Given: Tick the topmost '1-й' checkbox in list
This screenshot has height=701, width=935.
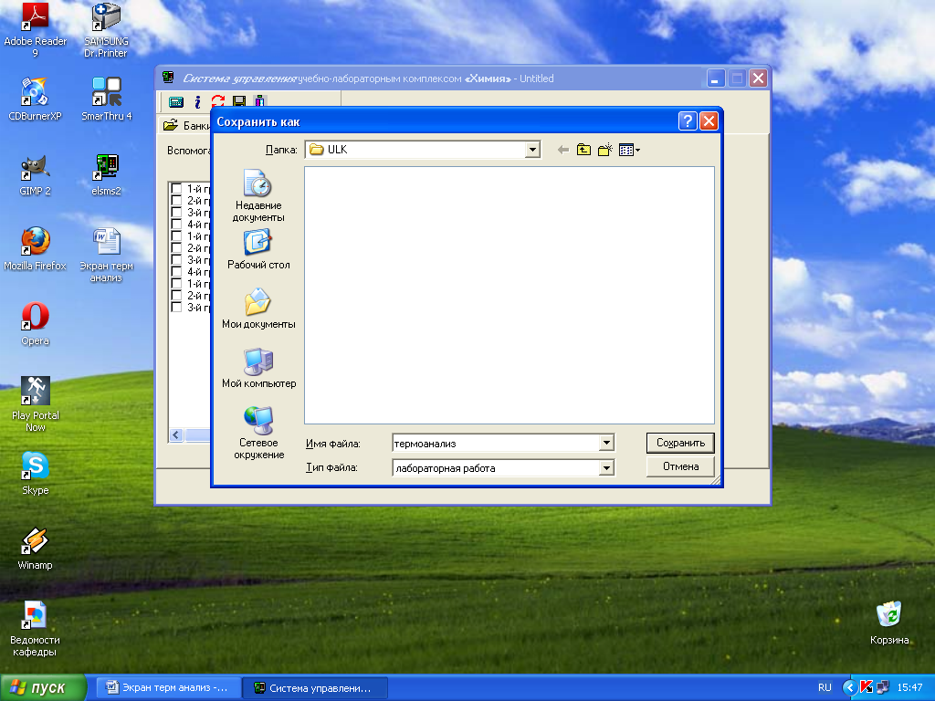Looking at the screenshot, I should click(176, 188).
